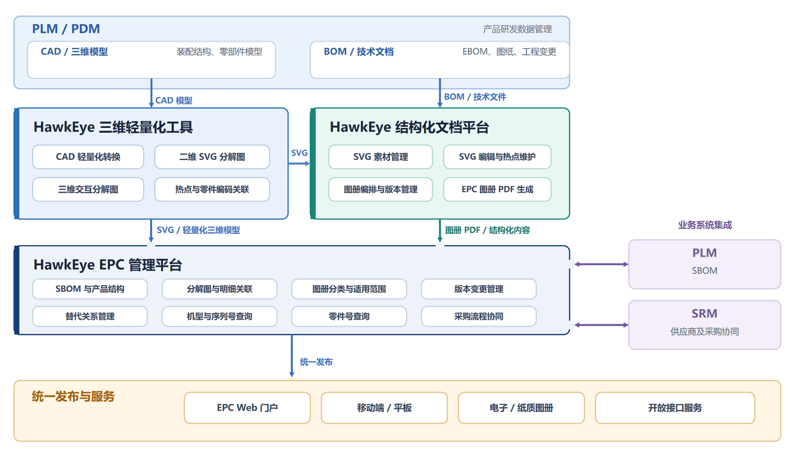Viewport: 798px width, 451px height.
Task: Click the PLM / PDM heading
Action: tap(66, 29)
